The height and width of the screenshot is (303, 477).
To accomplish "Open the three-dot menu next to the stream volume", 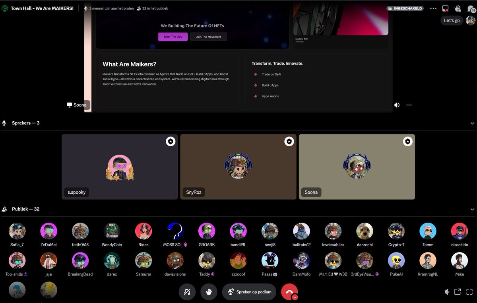I will [x=409, y=105].
